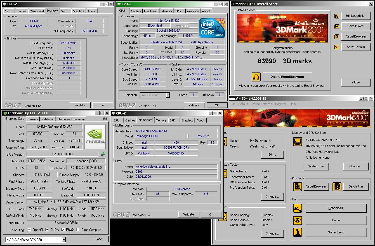The width and height of the screenshot is (375, 246).
Task: Click the Edit... button in the project section
Action: tap(272, 154)
